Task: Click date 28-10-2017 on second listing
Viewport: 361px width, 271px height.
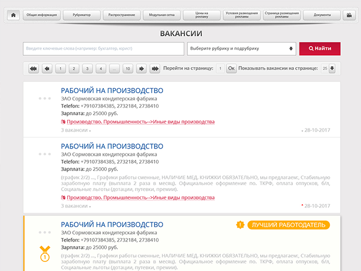Action: point(317,206)
